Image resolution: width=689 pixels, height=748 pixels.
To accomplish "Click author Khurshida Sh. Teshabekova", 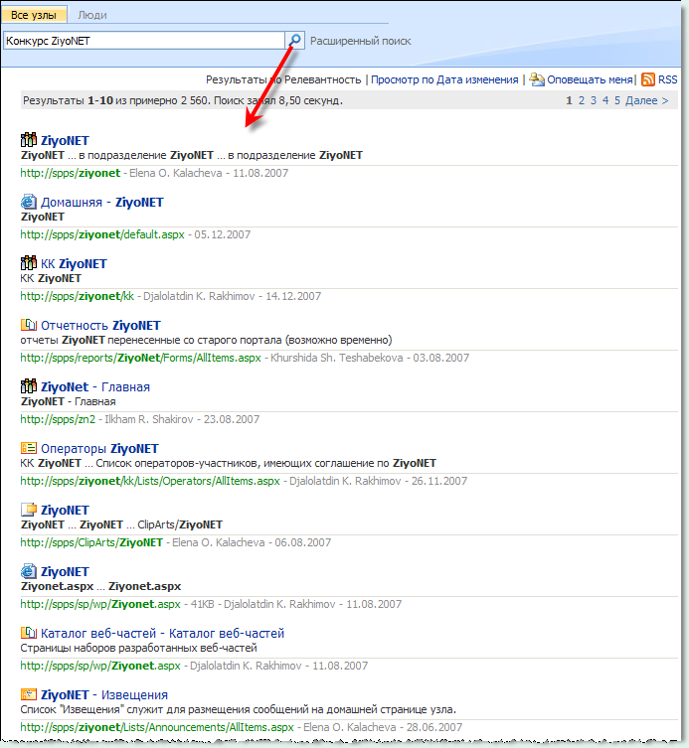I will pyautogui.click(x=337, y=358).
